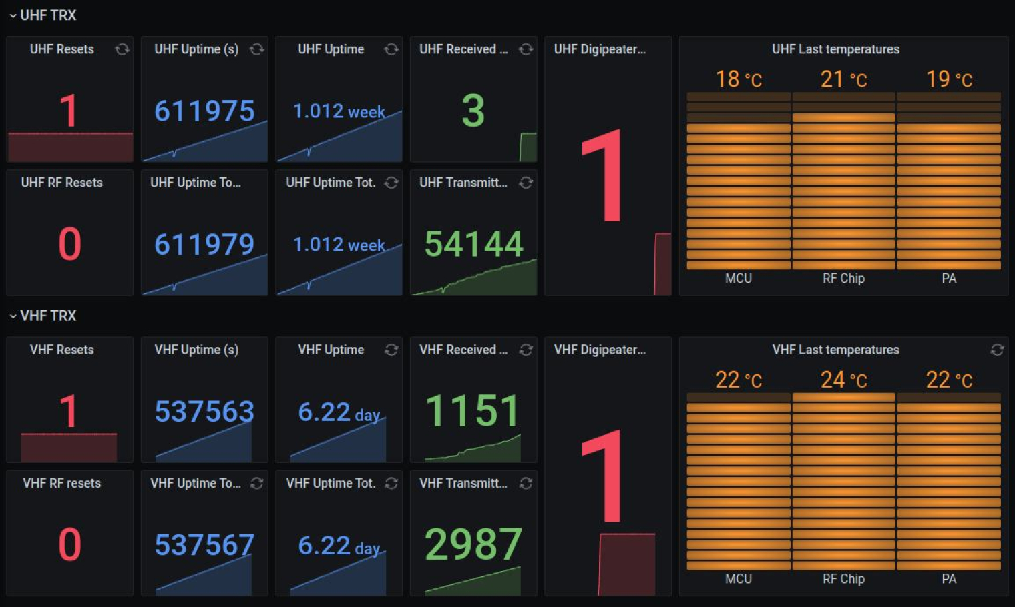
Task: Click UHF Last temperatures panel title
Action: (835, 49)
